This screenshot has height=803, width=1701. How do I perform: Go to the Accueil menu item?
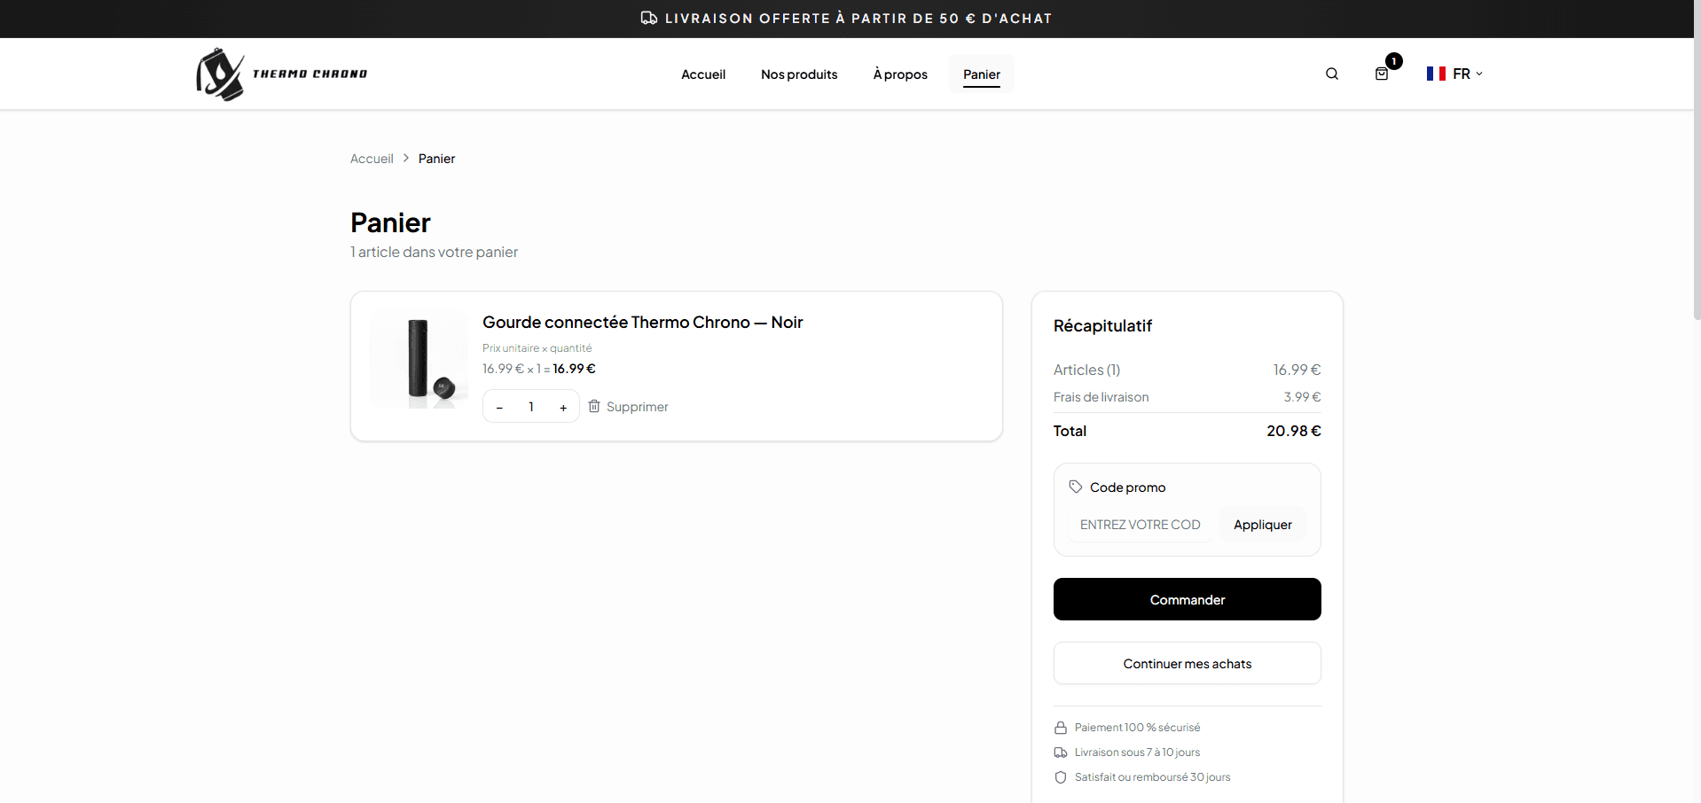(x=702, y=74)
